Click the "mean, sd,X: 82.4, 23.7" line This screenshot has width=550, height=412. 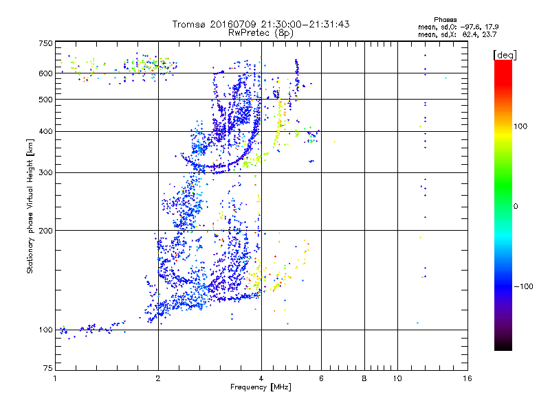(457, 34)
